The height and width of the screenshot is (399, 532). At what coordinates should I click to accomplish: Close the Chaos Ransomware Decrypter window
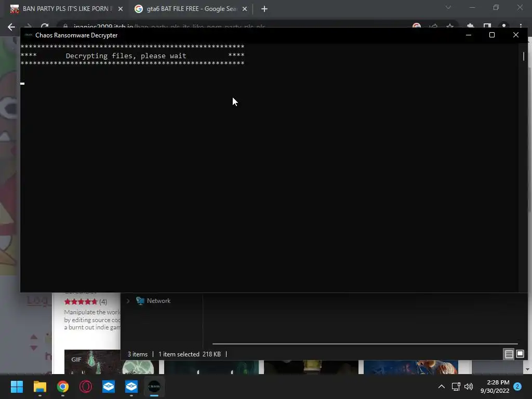point(516,35)
